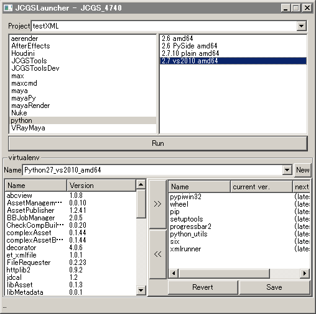Viewport: 316px width, 314px height.
Task: Minimize the JCGSLauncher window
Action: coord(286,8)
